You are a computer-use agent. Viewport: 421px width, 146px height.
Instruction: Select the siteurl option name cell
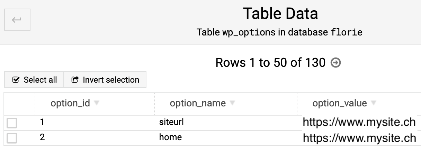(x=171, y=122)
